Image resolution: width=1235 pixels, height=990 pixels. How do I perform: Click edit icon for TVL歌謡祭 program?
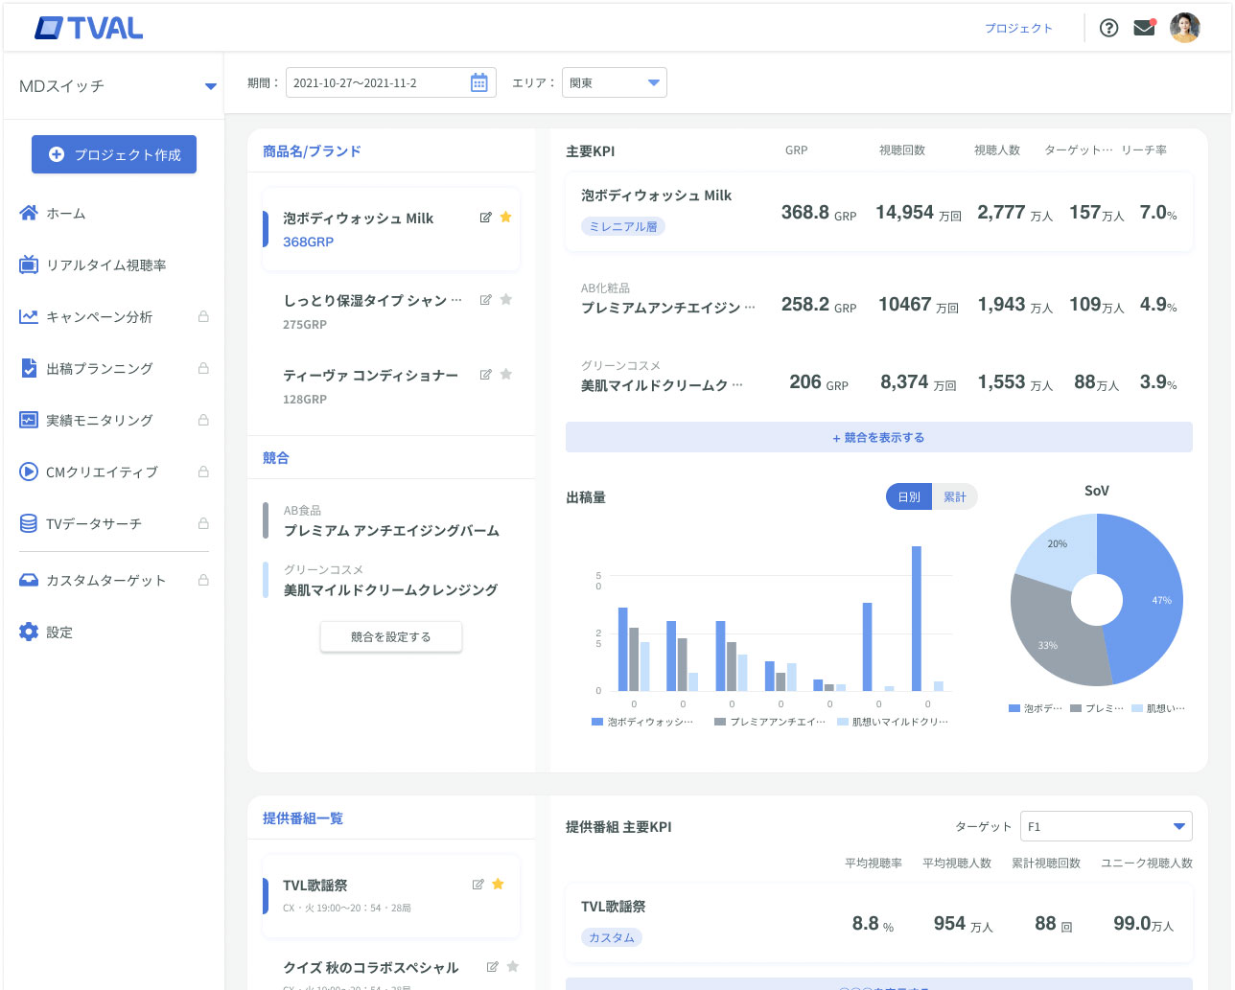click(478, 885)
